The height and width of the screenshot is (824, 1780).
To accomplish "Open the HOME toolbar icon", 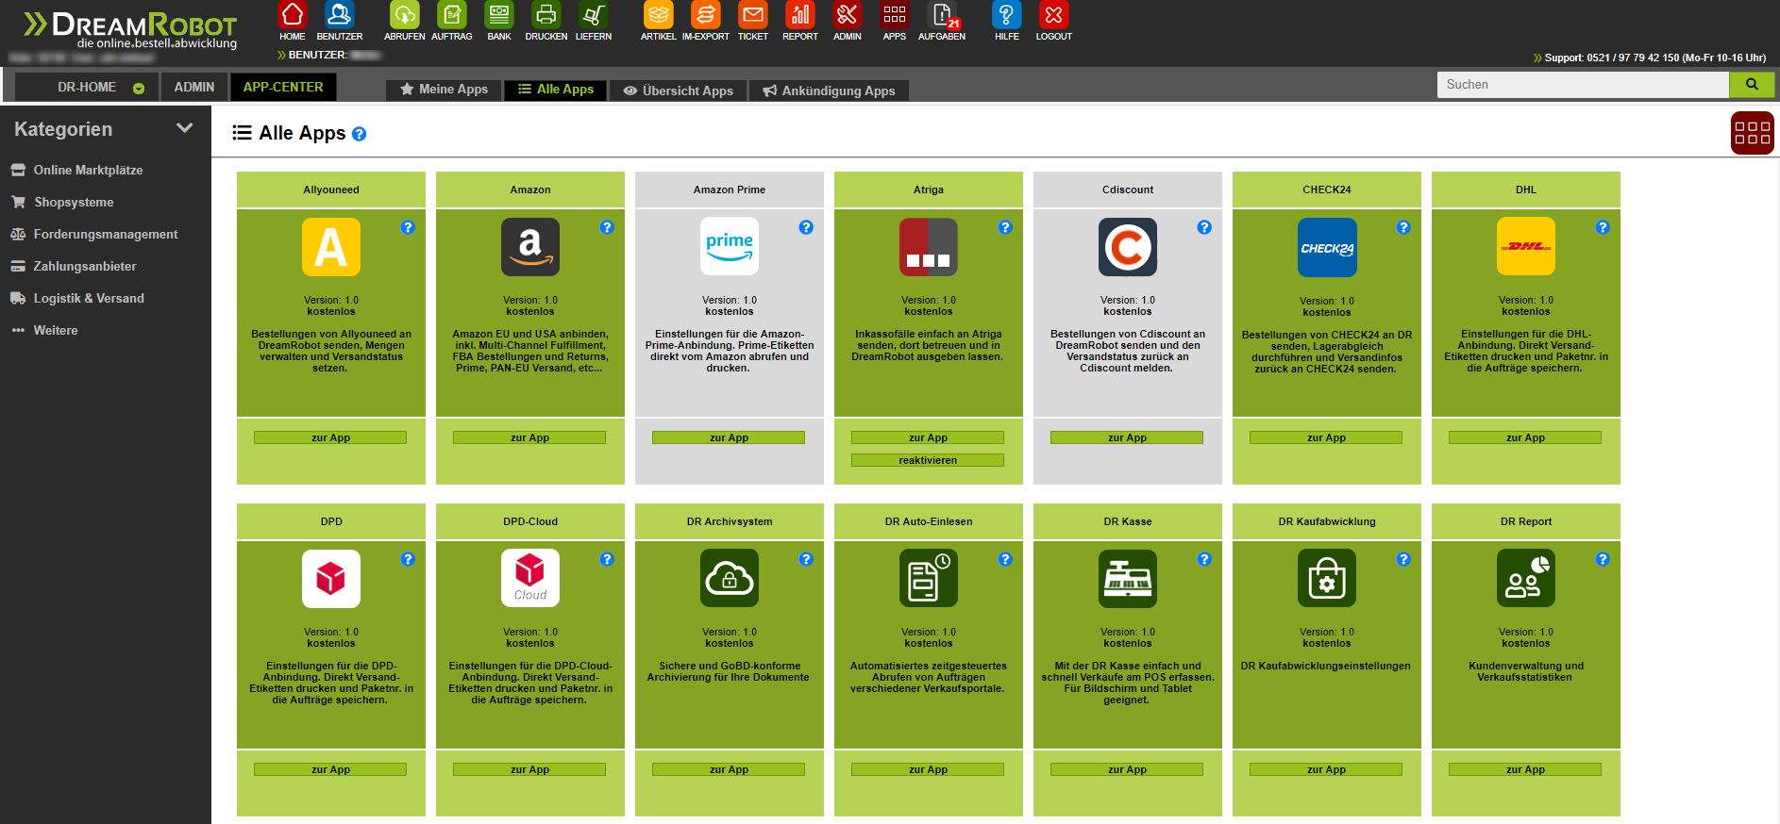I will coord(293,14).
